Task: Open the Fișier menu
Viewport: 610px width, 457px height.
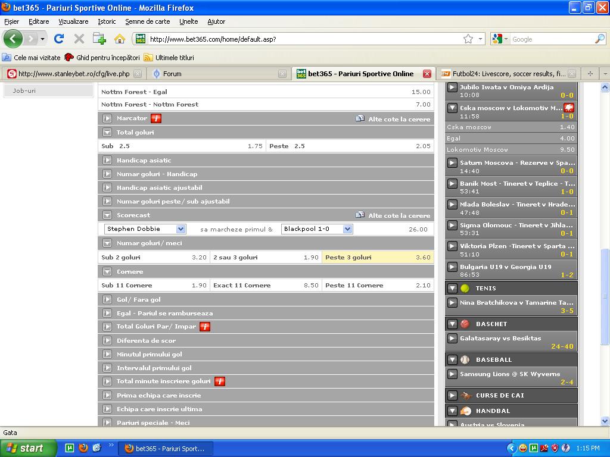Action: pyautogui.click(x=12, y=22)
